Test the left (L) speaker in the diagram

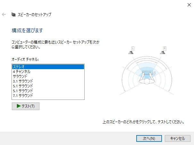click(132, 51)
